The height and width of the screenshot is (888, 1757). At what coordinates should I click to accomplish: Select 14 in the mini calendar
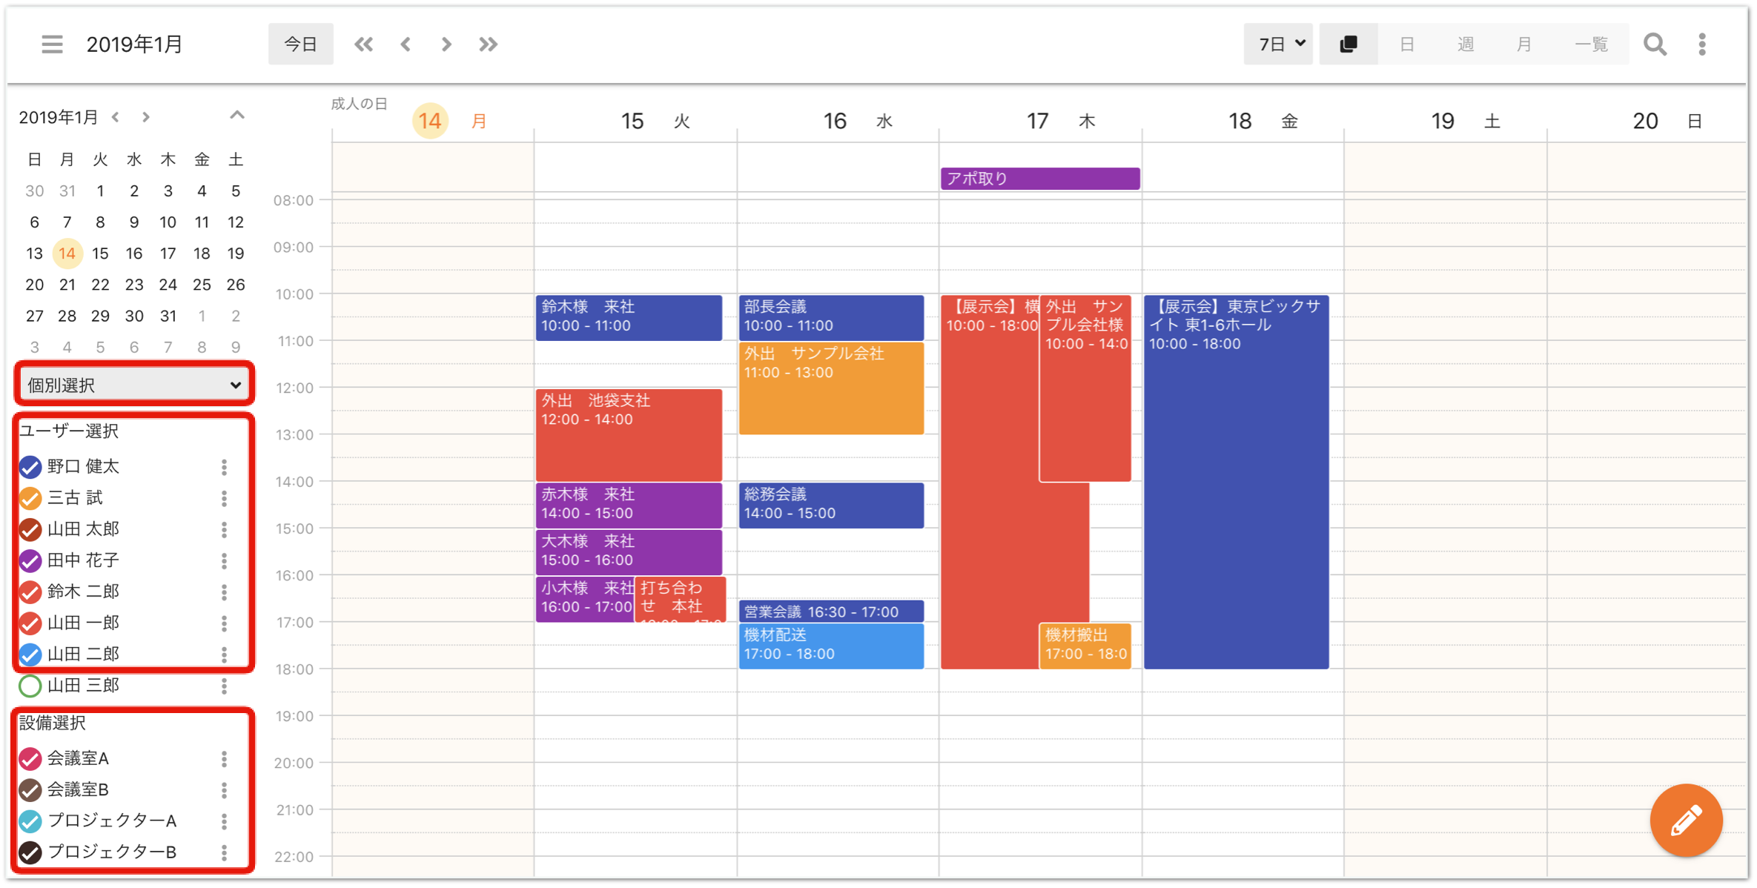(x=67, y=254)
